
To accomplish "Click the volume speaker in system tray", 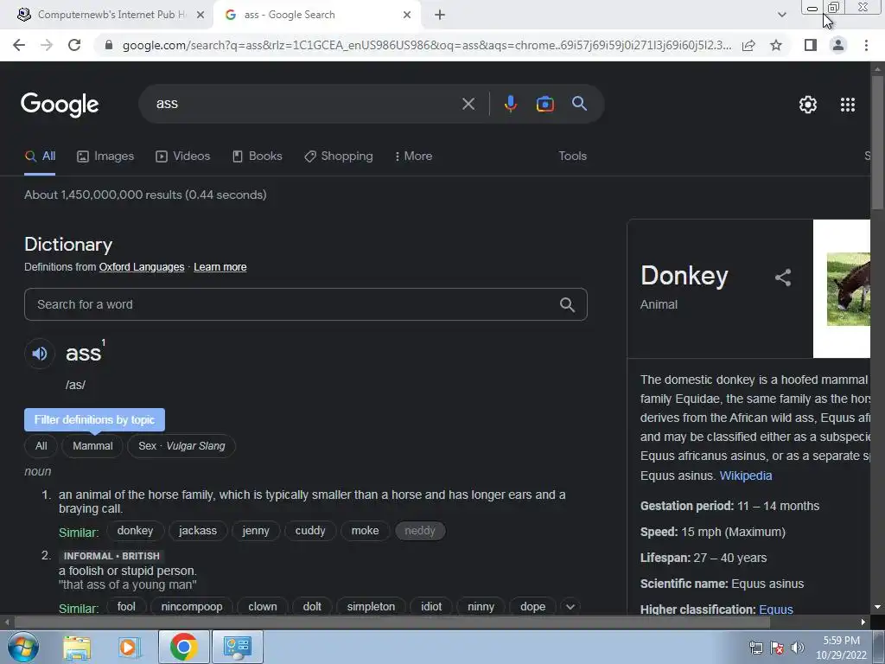I will tap(798, 648).
